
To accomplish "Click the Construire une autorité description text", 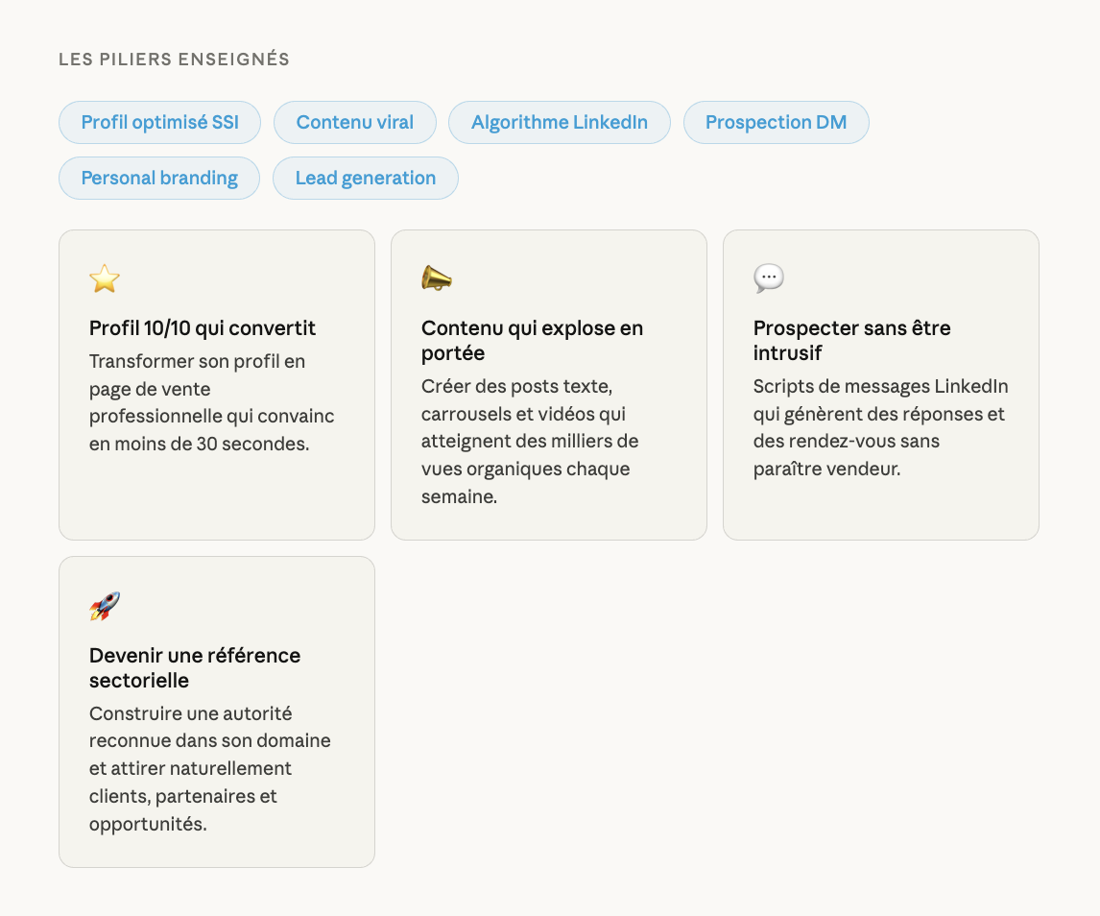I will click(x=209, y=769).
